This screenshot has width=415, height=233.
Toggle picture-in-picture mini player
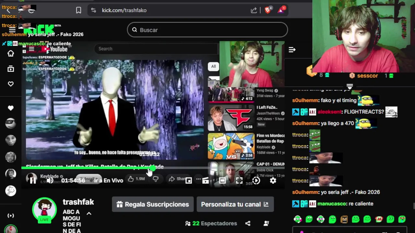[x=188, y=181]
